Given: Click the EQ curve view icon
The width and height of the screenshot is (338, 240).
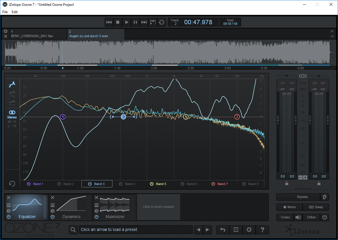Looking at the screenshot, I should coord(12,84).
